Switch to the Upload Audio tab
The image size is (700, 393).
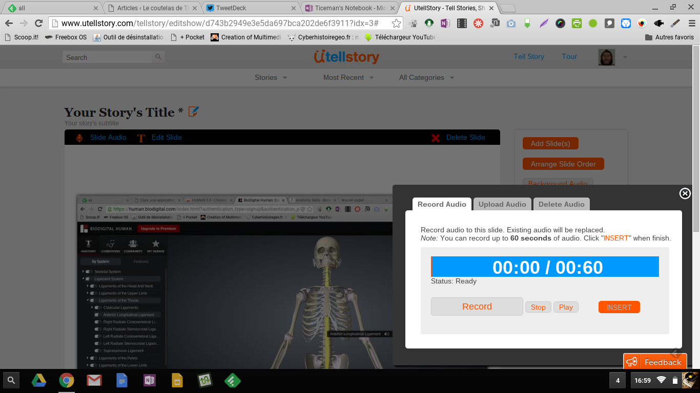point(502,204)
